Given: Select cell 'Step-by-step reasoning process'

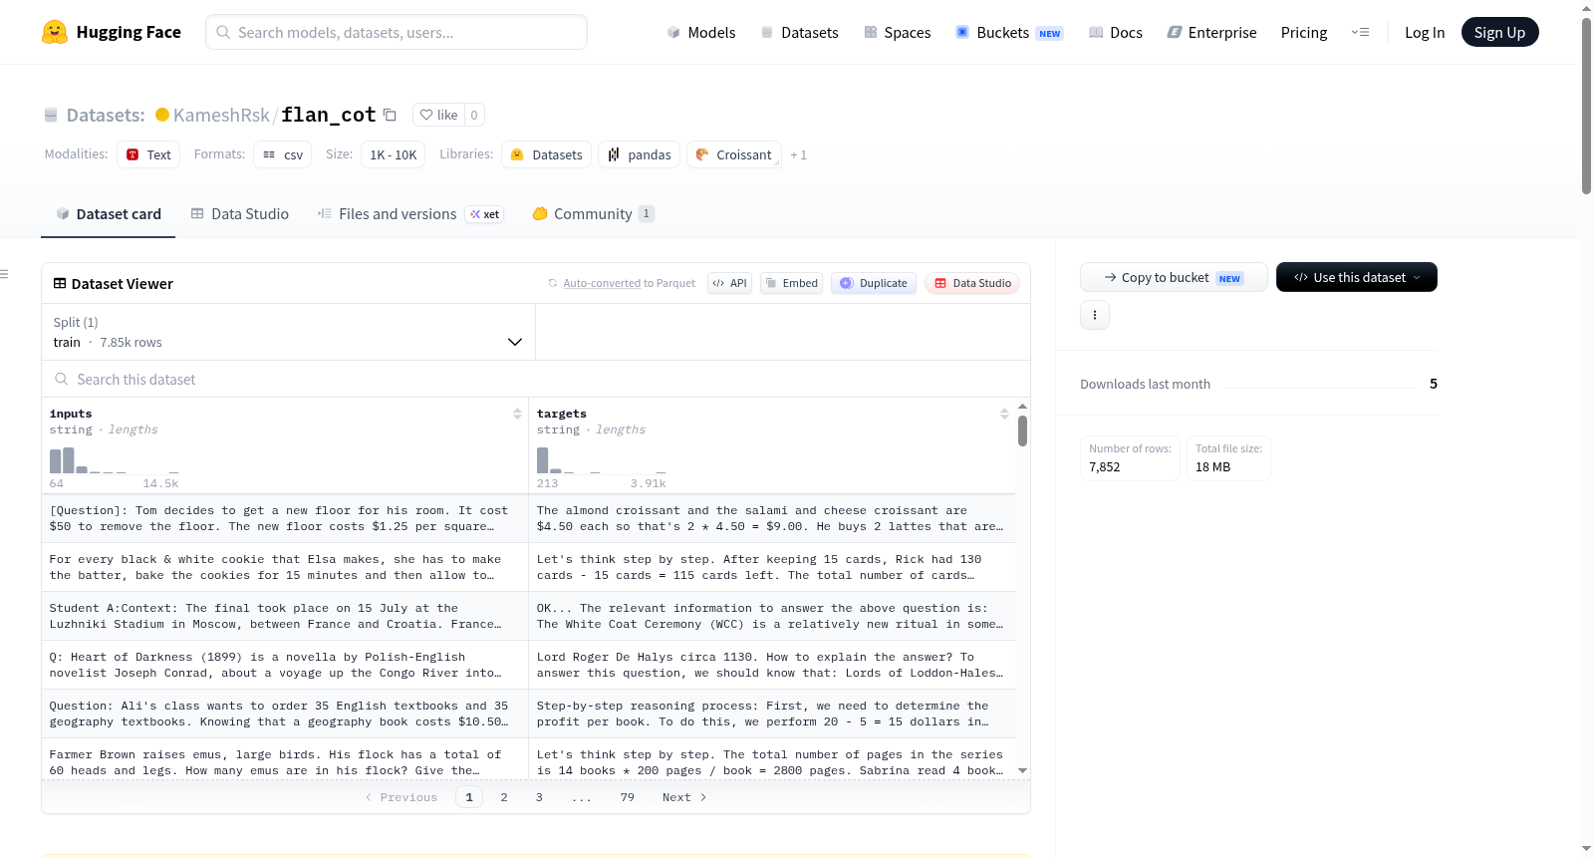Looking at the screenshot, I should pos(771,714).
